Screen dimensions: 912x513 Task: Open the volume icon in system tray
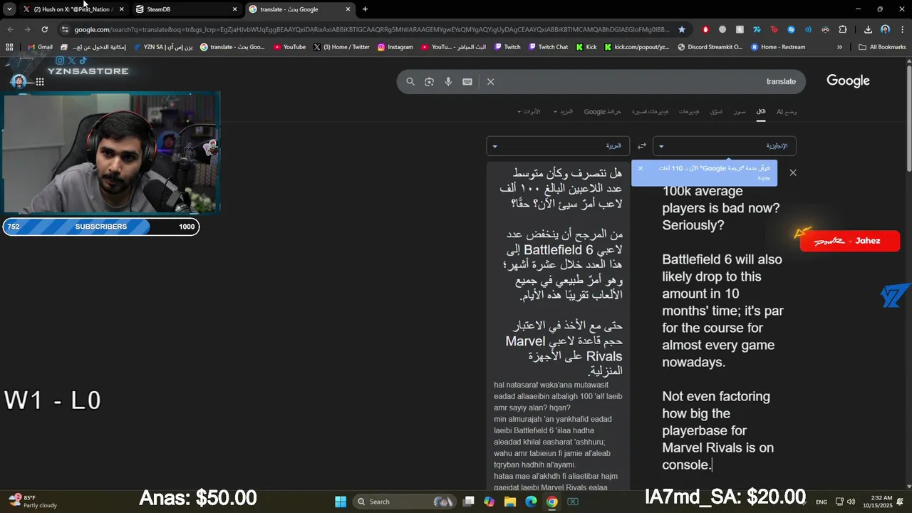point(851,502)
